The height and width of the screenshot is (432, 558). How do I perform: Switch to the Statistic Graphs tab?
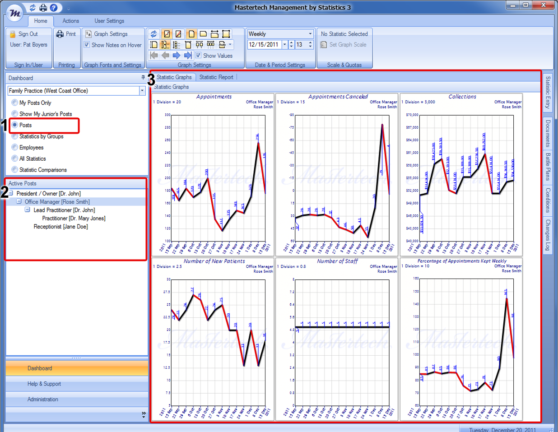(x=174, y=77)
